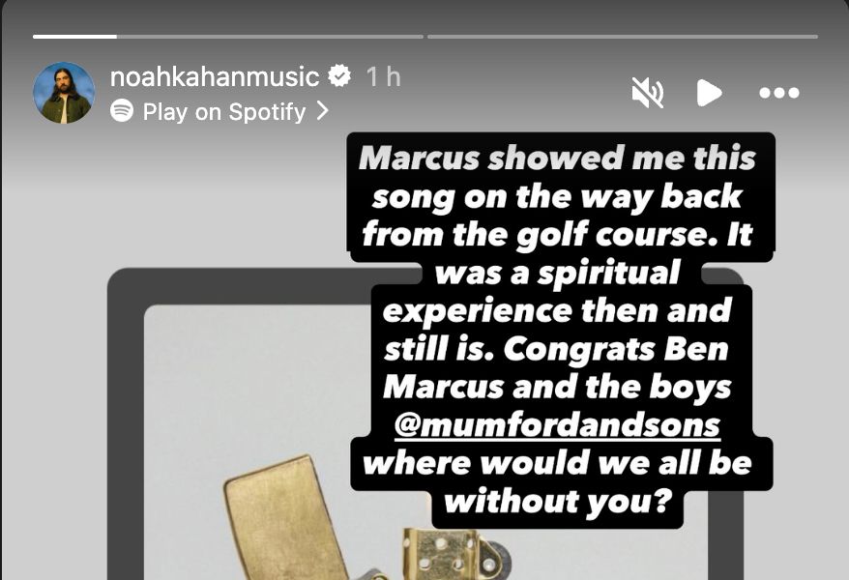Click the play button to resume story
Screen dimensions: 849x580
coord(709,93)
